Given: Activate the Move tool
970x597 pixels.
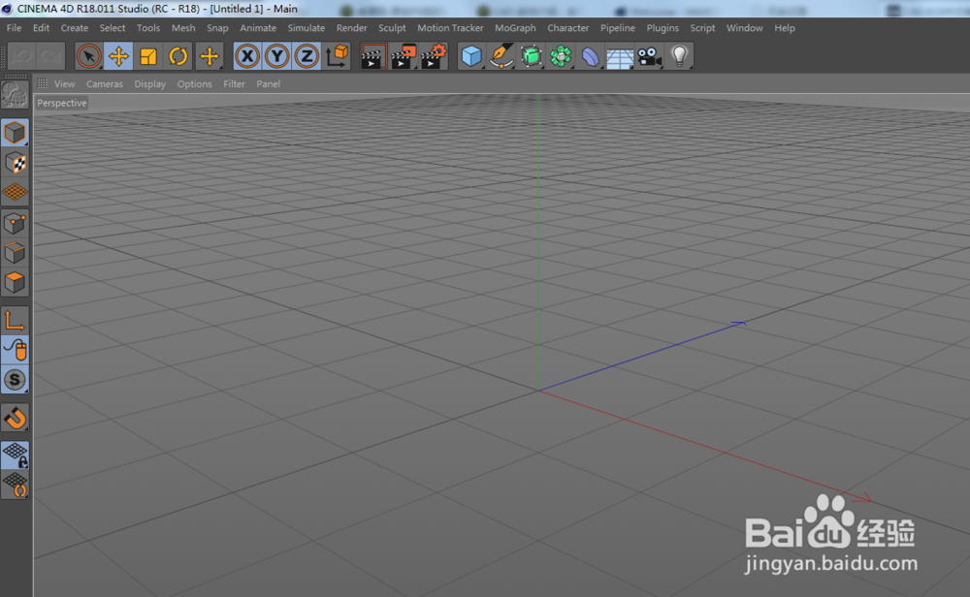Looking at the screenshot, I should (x=118, y=57).
